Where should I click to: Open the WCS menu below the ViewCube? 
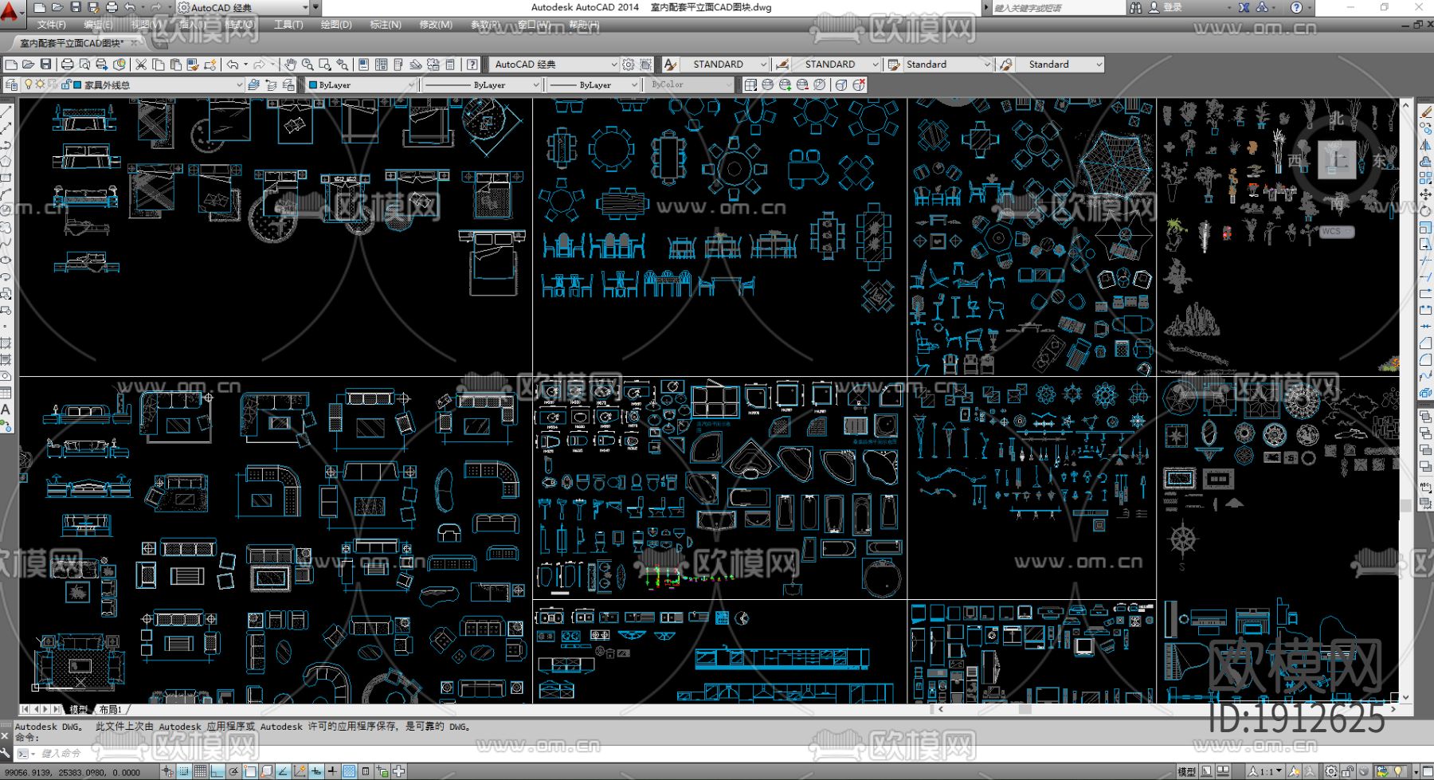click(x=1336, y=232)
